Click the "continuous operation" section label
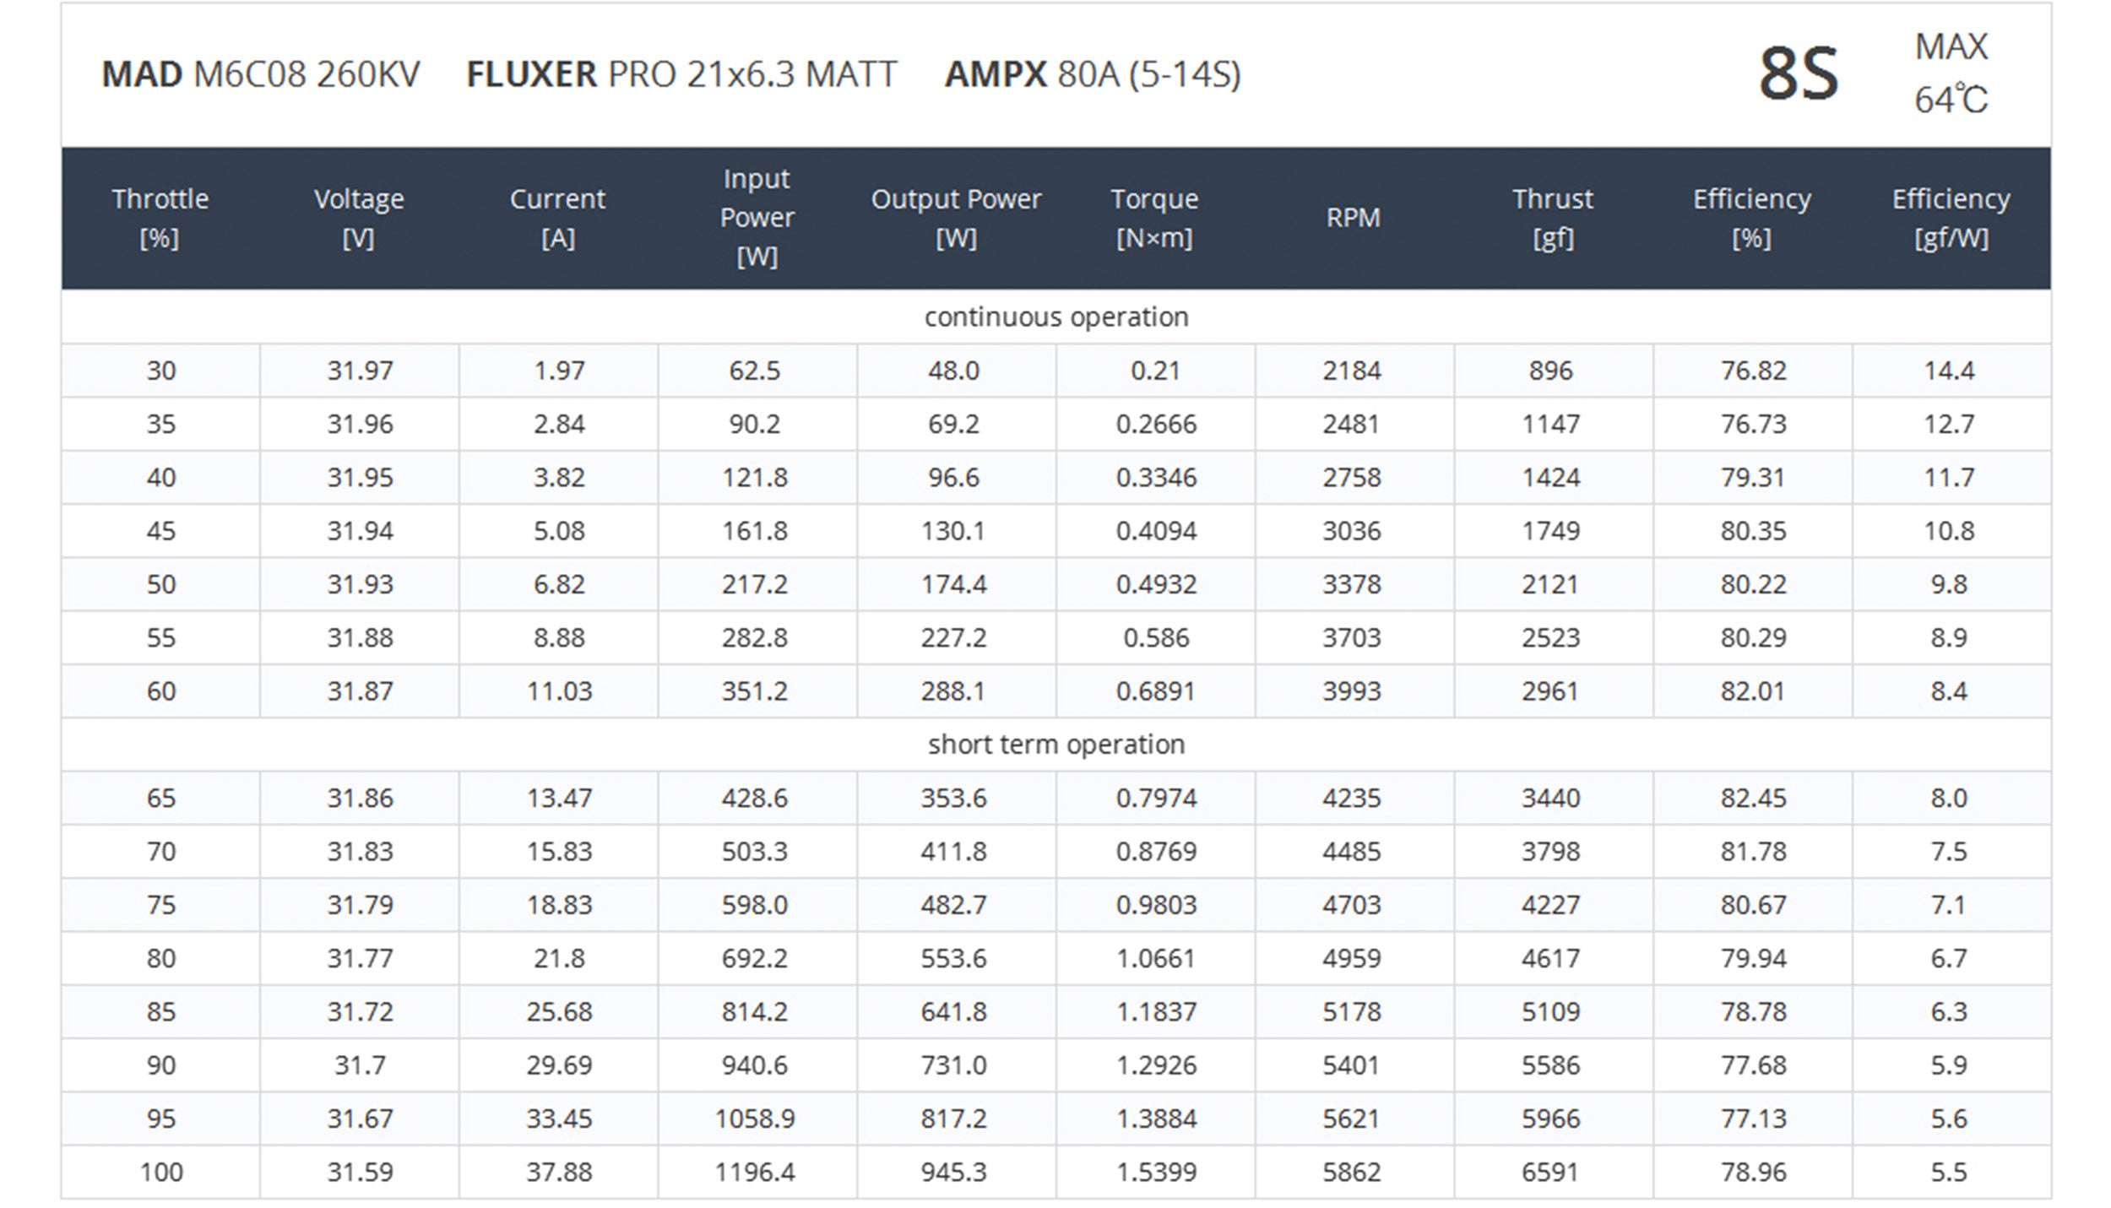This screenshot has height=1208, width=2111. (1055, 317)
